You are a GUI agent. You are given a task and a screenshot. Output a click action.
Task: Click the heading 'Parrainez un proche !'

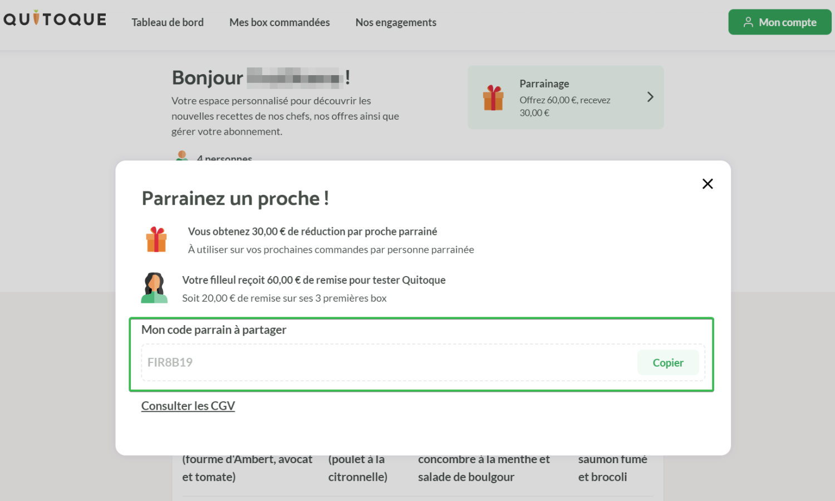tap(235, 198)
